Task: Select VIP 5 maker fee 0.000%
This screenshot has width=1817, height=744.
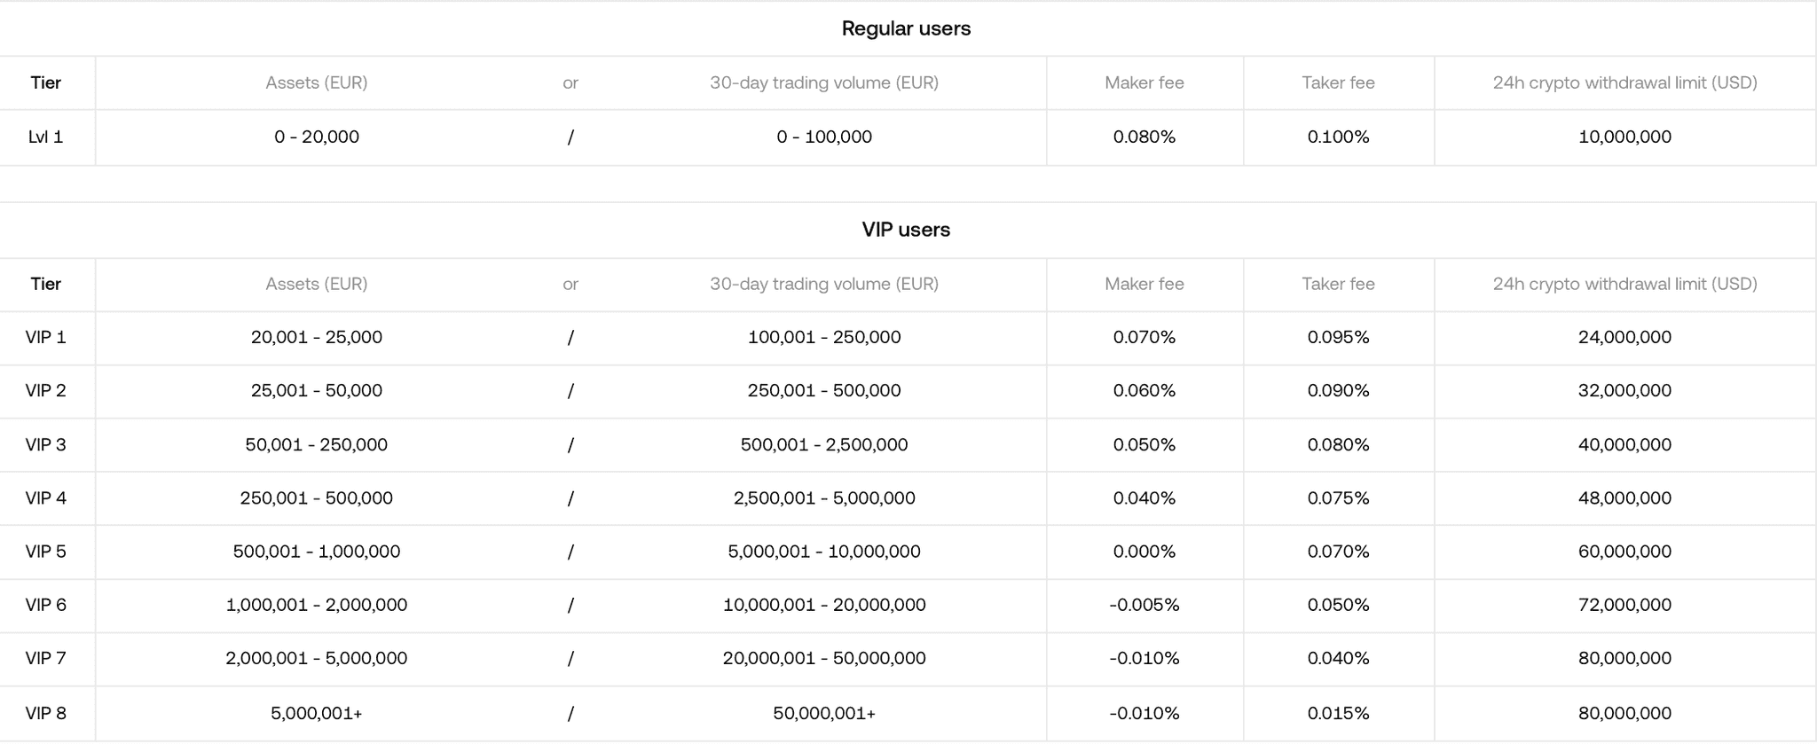Action: coord(1144,552)
